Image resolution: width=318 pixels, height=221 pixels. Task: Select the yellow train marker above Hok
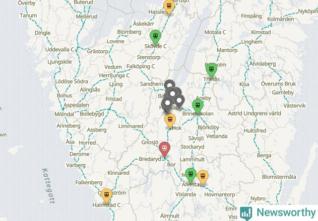tap(170, 121)
